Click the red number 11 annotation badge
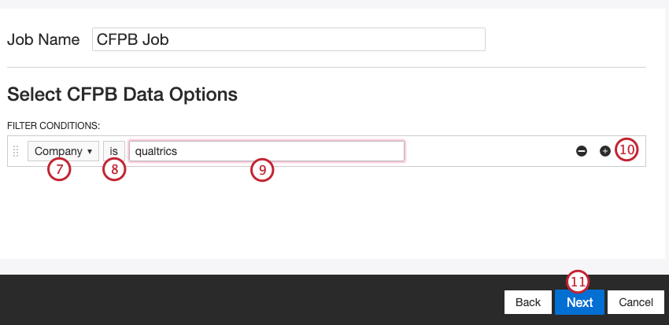 pyautogui.click(x=578, y=282)
